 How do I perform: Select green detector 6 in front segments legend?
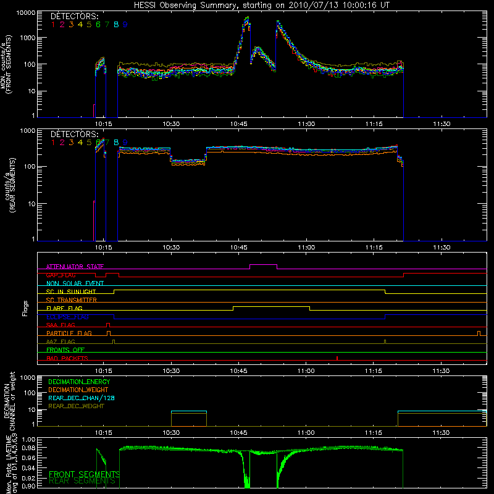[98, 24]
